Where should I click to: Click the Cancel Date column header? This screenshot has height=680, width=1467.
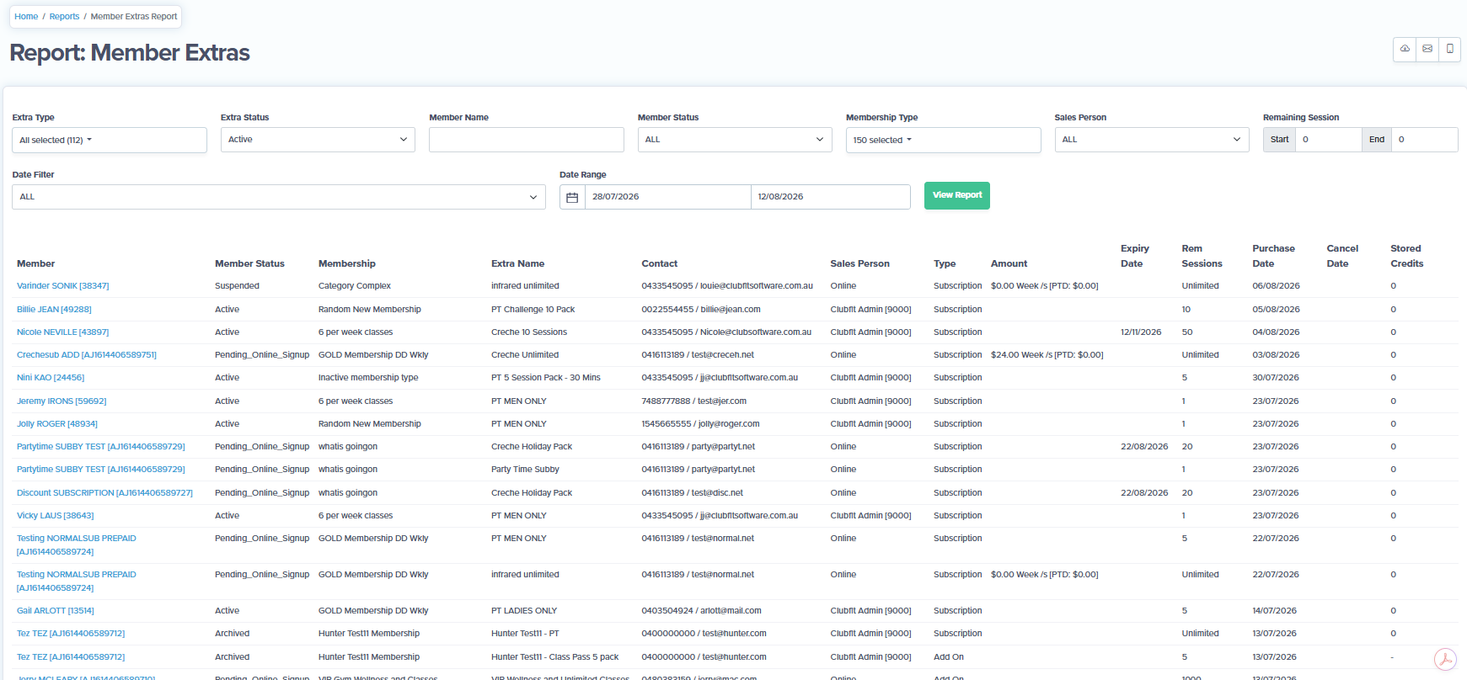(1342, 256)
